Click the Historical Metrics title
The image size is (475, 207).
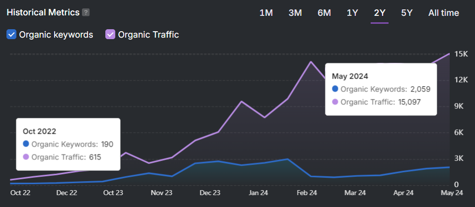pos(43,12)
